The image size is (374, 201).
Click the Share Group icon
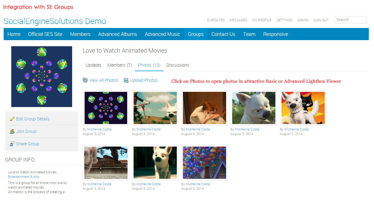click(12, 144)
